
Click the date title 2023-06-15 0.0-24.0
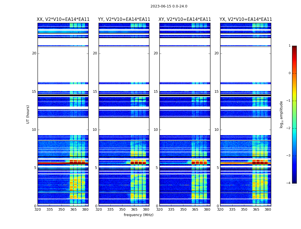(x=169, y=6)
